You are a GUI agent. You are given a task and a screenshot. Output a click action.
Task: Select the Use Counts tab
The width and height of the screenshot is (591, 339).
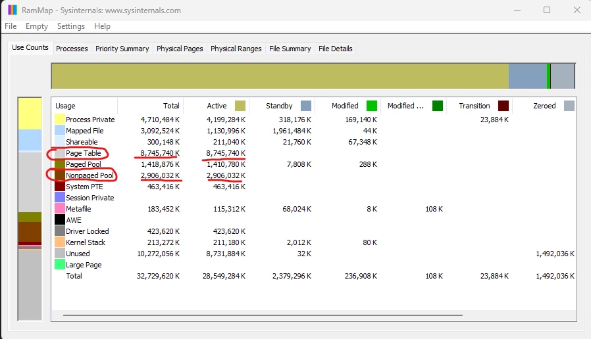click(x=30, y=47)
